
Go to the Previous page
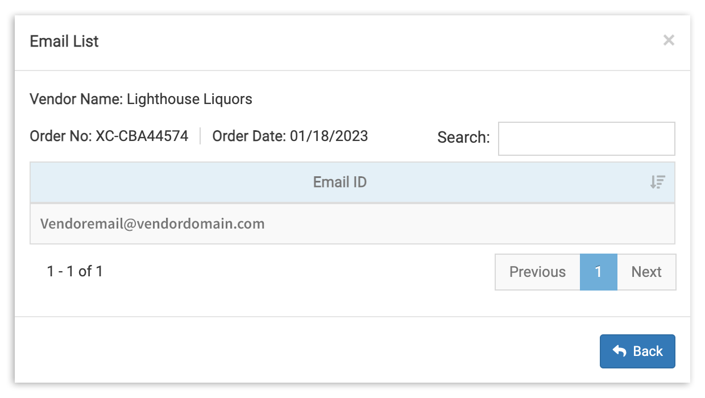pyautogui.click(x=537, y=272)
